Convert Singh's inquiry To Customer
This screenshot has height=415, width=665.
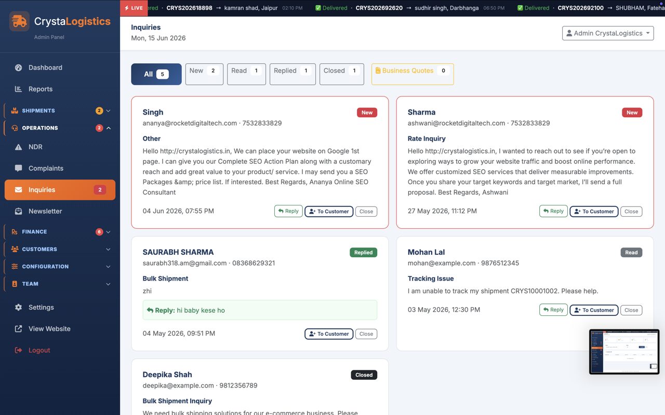pos(329,212)
